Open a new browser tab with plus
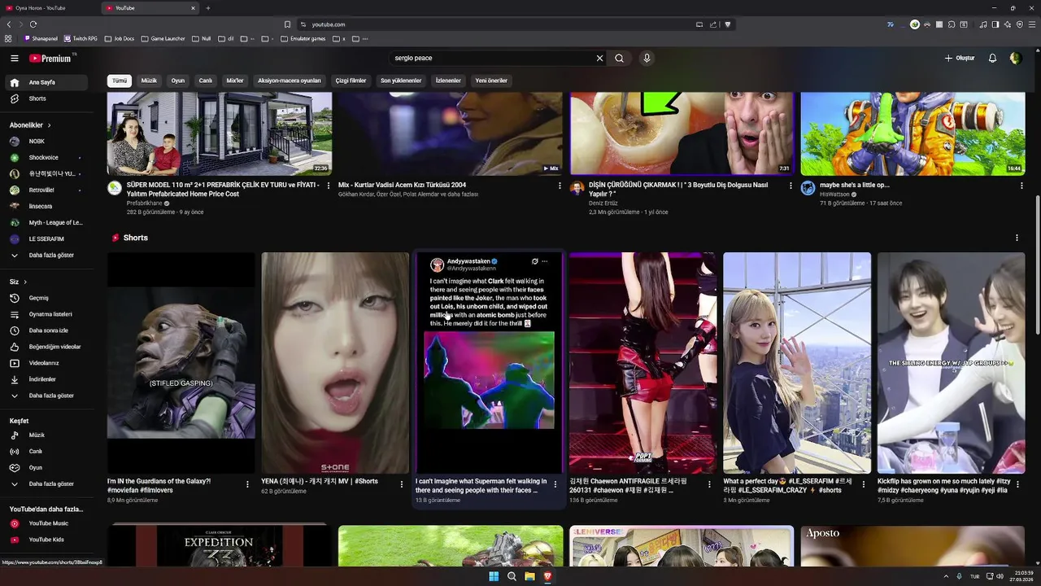 [207, 8]
